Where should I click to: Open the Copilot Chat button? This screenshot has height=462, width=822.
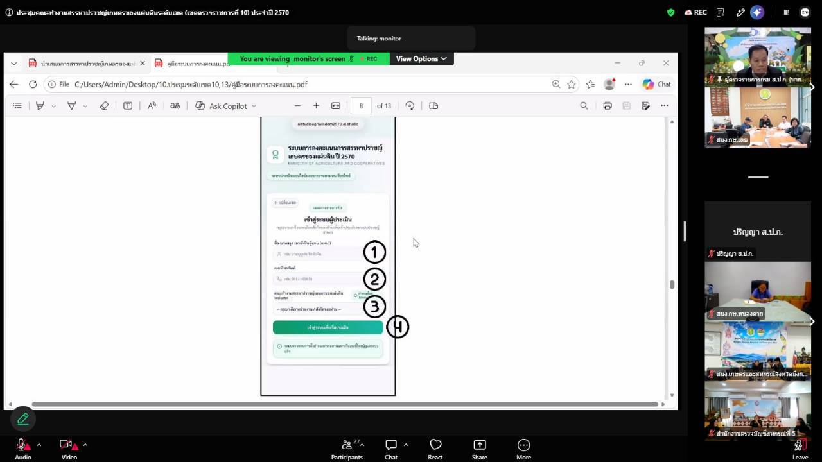point(656,84)
